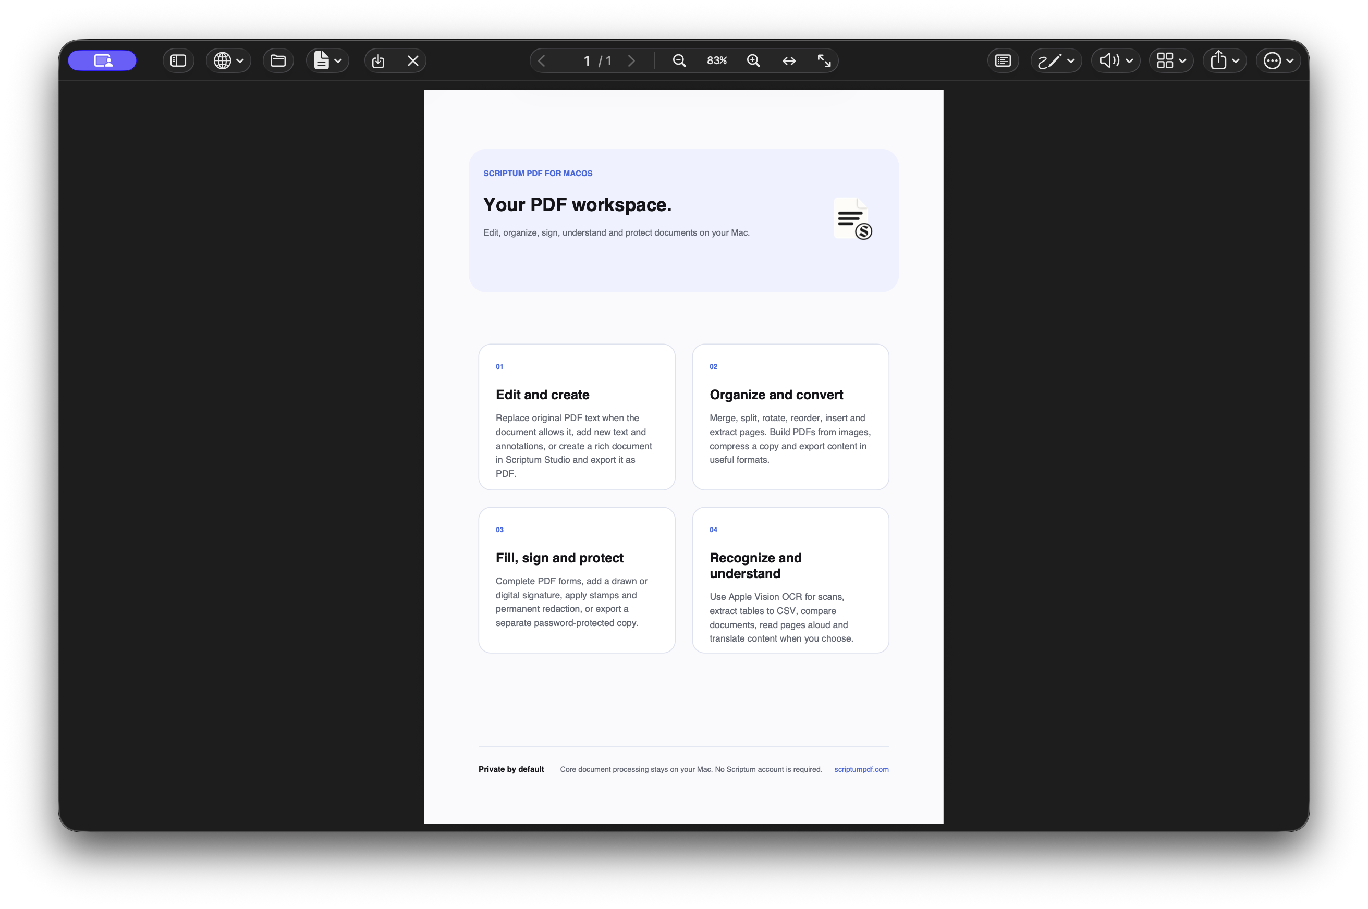The width and height of the screenshot is (1368, 909).
Task: Open the share dropdown menu
Action: click(1224, 60)
